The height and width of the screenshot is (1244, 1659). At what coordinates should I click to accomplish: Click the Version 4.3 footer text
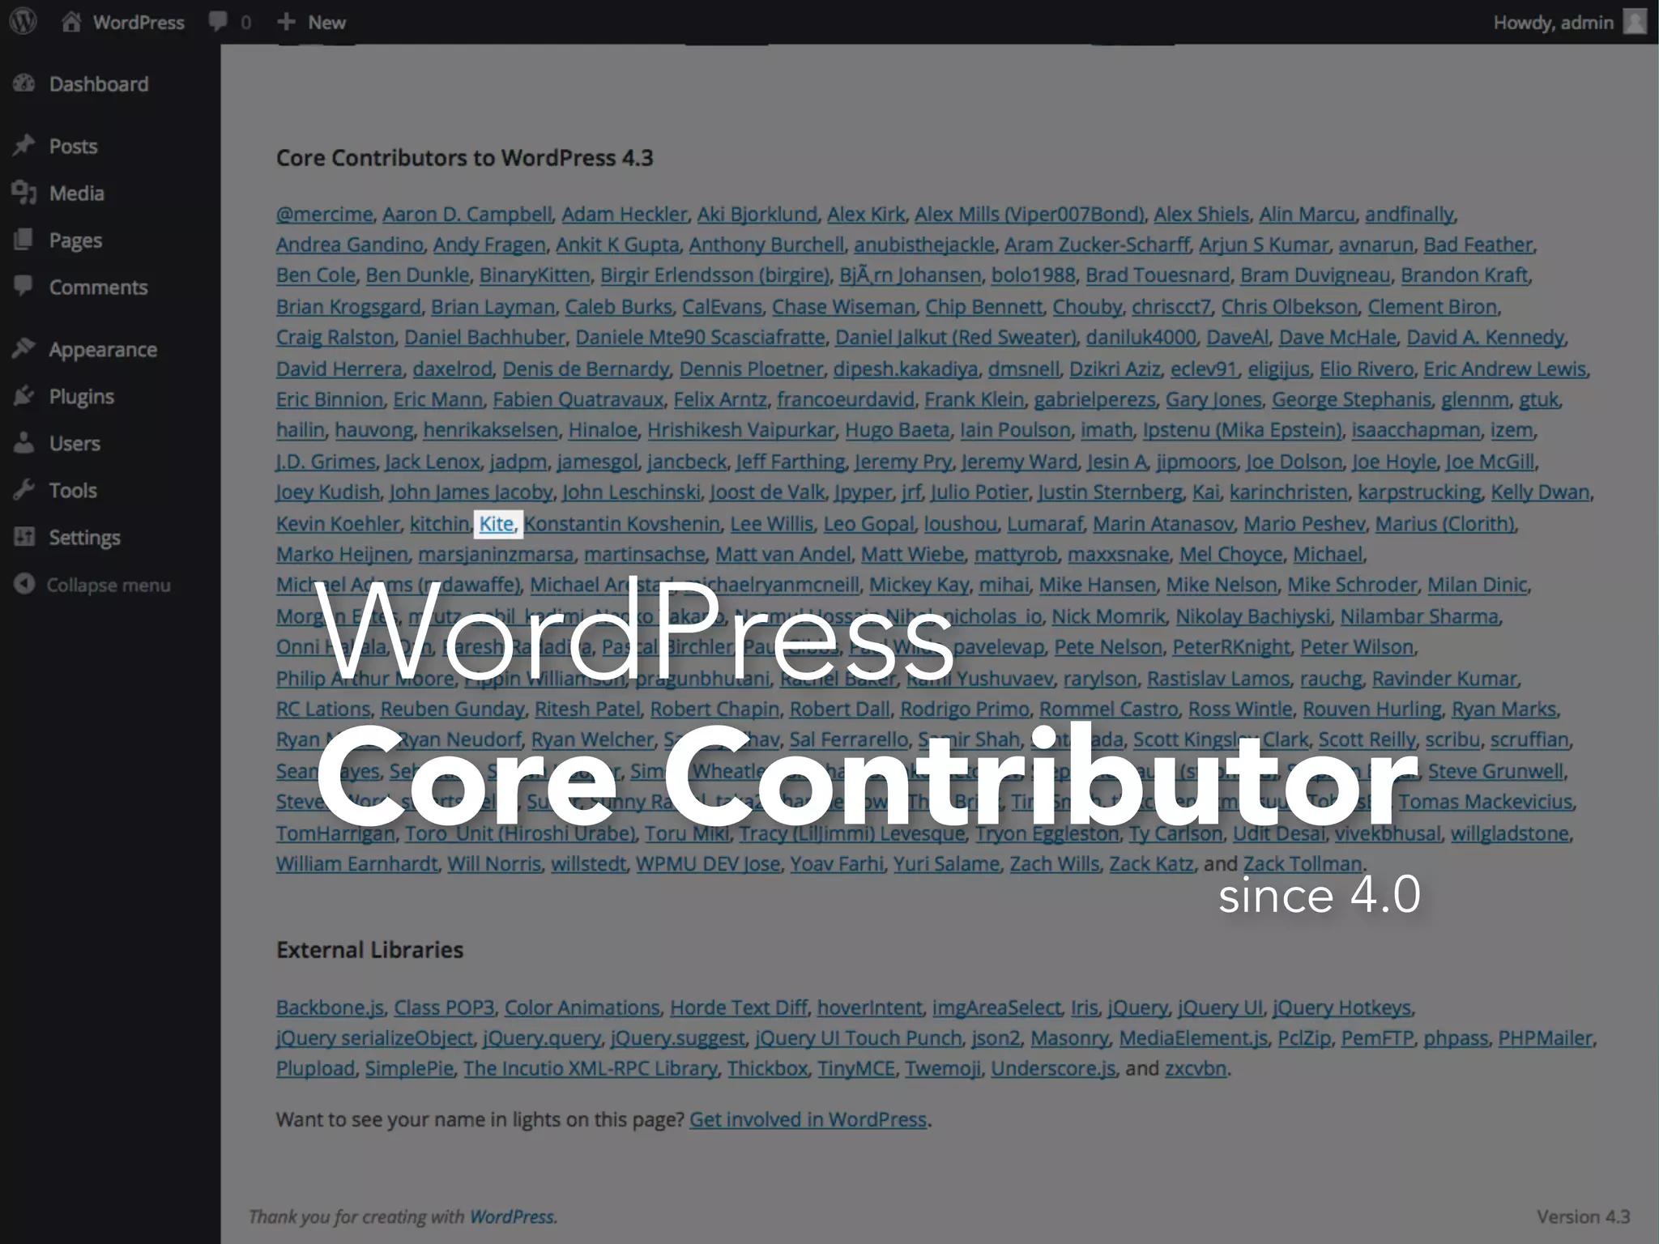click(x=1583, y=1217)
